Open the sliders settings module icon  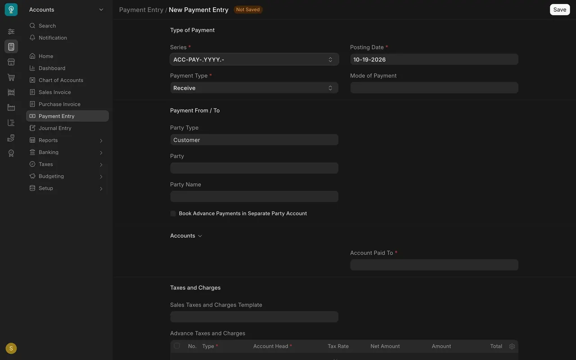click(11, 31)
